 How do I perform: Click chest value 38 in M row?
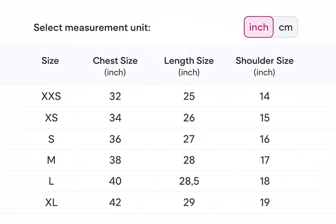tap(115, 160)
